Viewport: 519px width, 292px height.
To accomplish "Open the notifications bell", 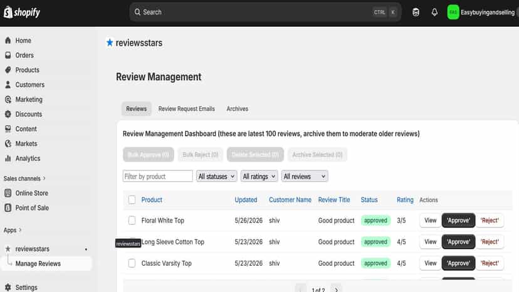I will click(x=434, y=13).
